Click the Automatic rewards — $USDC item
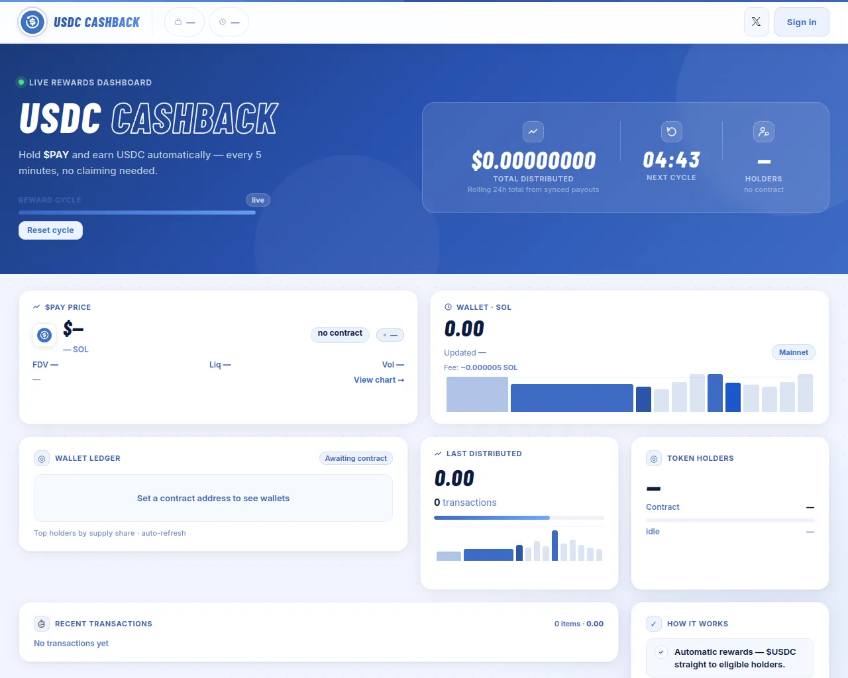The image size is (848, 678). pos(730,658)
